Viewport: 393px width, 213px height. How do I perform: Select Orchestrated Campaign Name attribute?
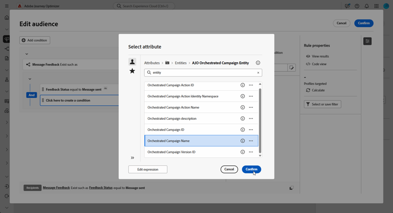[x=201, y=141]
